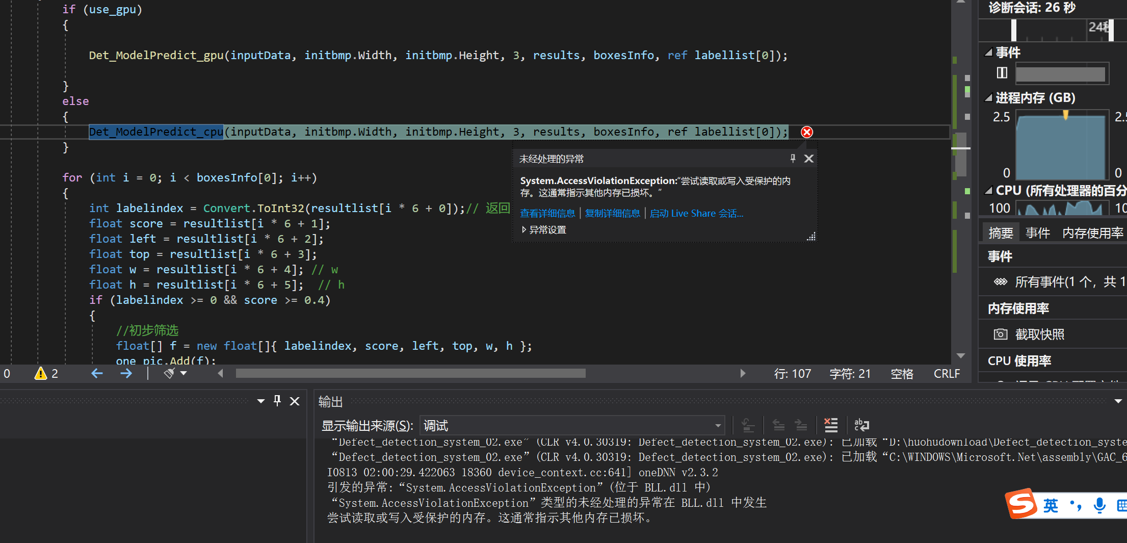Navigate backward with left arrow

[x=97, y=374]
